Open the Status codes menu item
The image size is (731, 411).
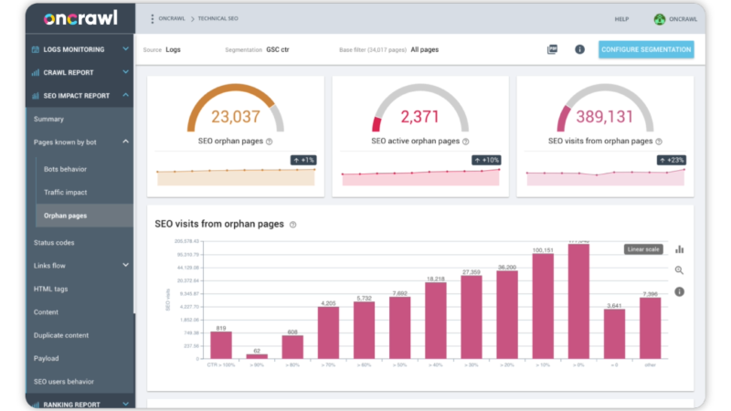tap(54, 243)
